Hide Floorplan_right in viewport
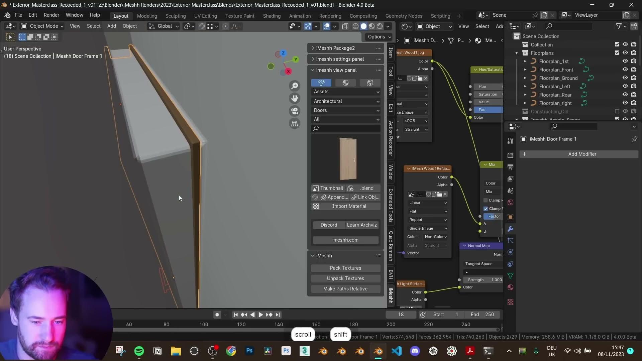The width and height of the screenshot is (642, 361). click(625, 103)
